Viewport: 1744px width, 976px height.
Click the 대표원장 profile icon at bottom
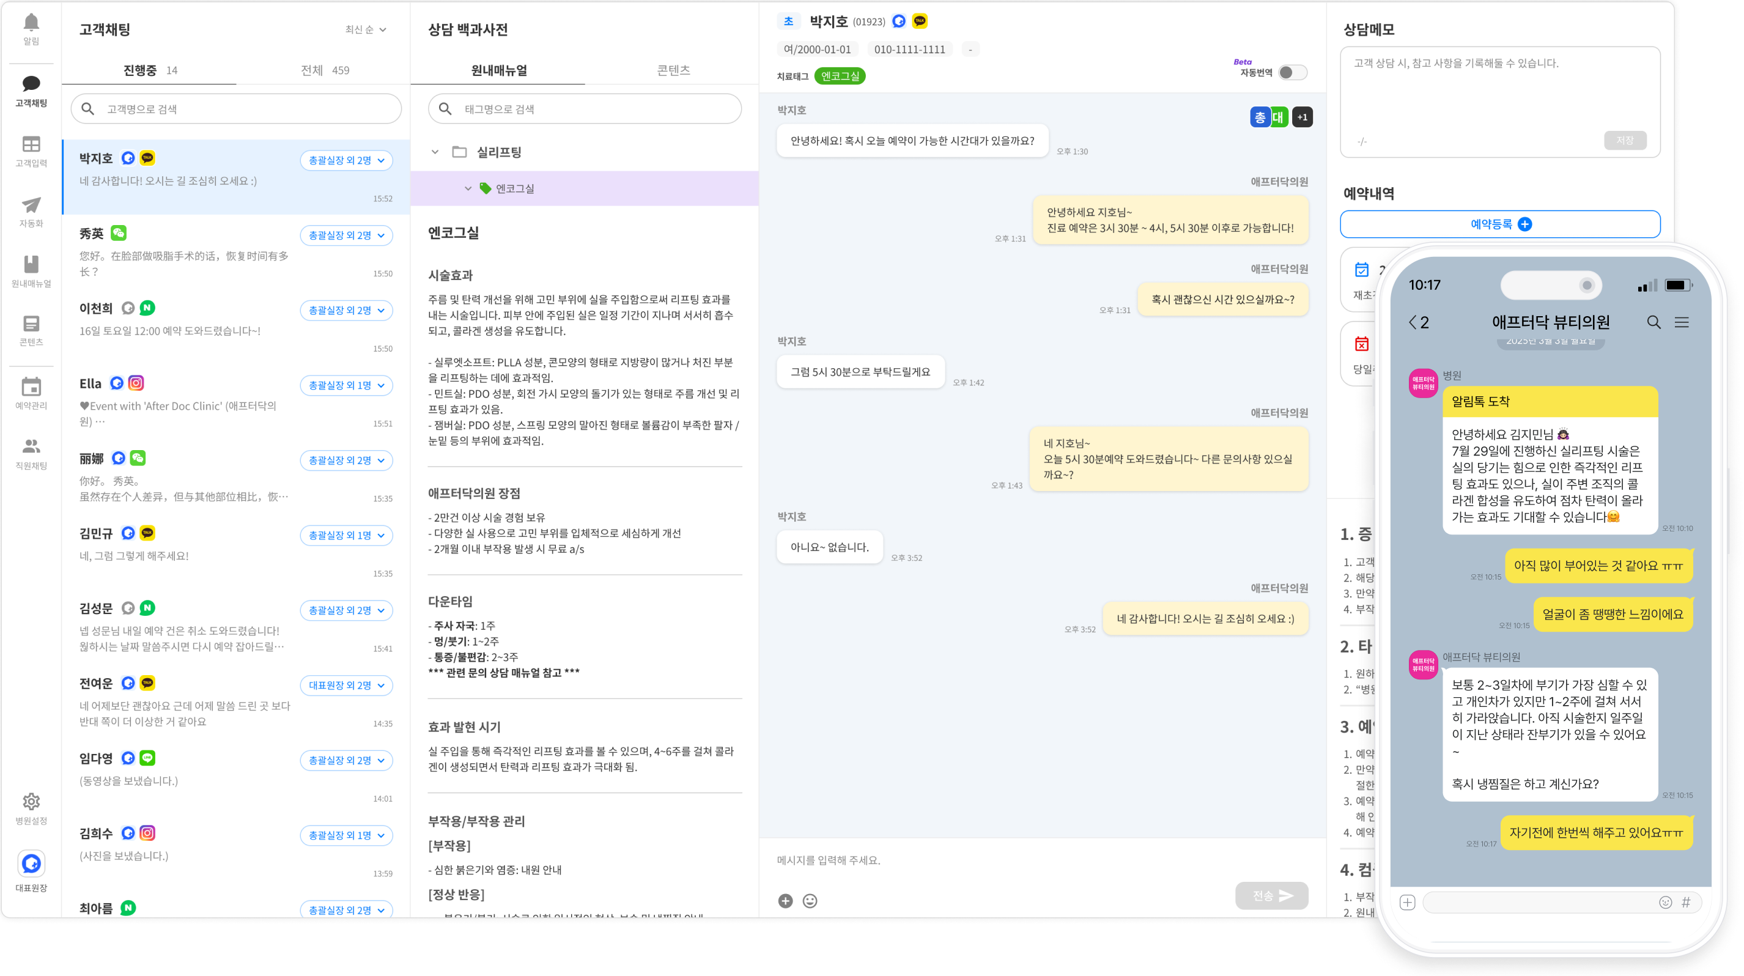[x=31, y=864]
